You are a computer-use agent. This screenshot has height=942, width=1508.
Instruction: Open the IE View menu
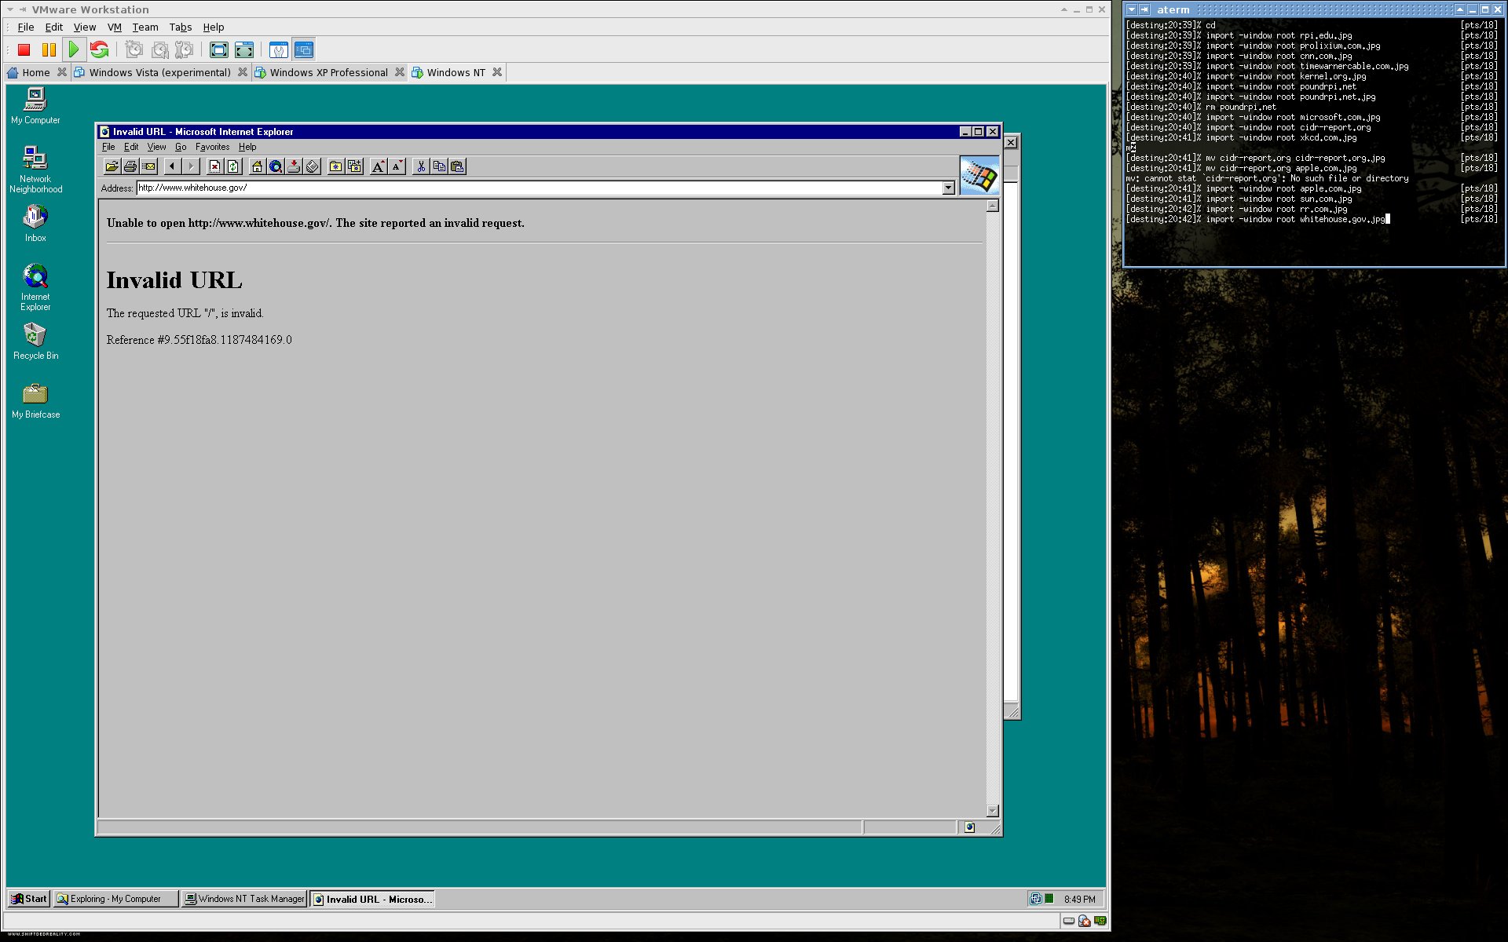click(156, 147)
